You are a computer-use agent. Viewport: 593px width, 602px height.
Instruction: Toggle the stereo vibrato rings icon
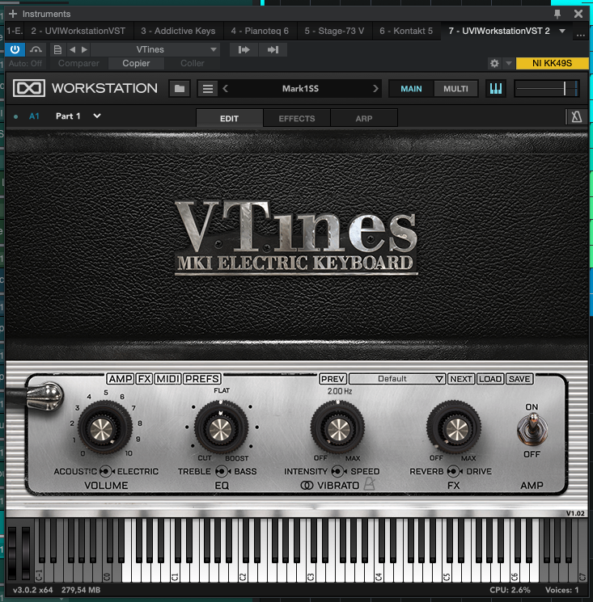(x=307, y=486)
